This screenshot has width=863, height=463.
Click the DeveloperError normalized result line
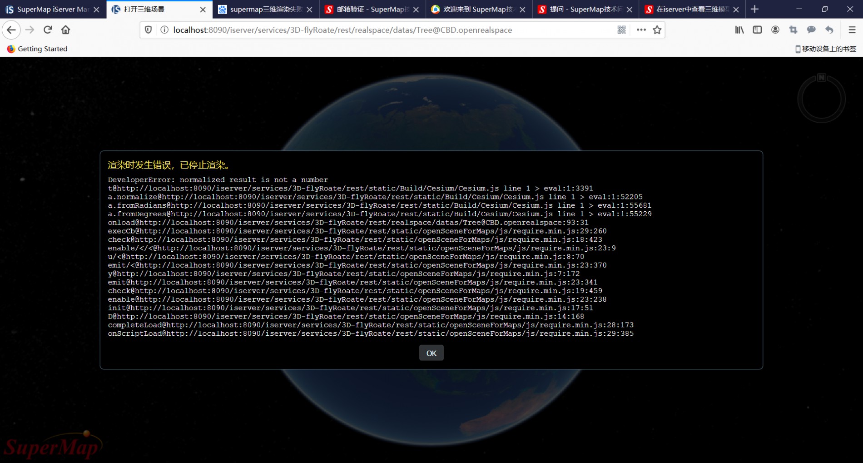tap(218, 180)
